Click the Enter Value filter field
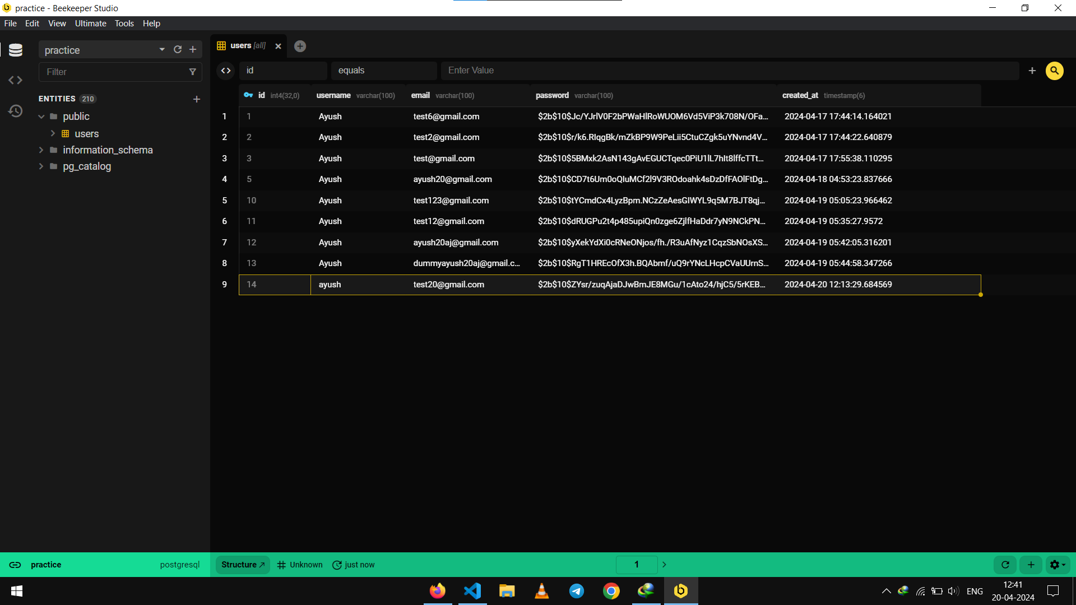 coord(729,71)
